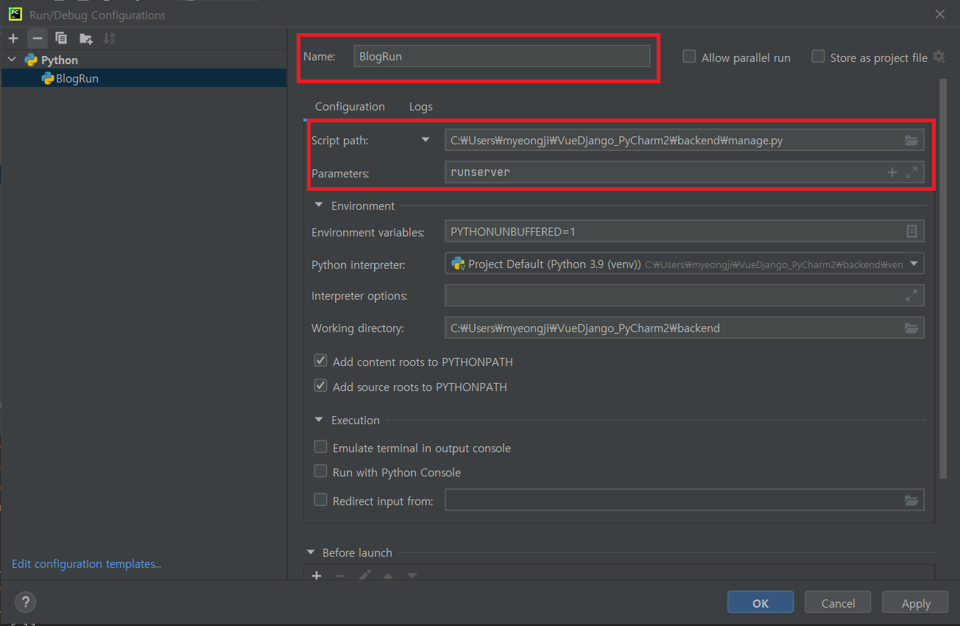Viewport: 960px width, 626px height.
Task: Collapse the Execution section
Action: tap(319, 420)
